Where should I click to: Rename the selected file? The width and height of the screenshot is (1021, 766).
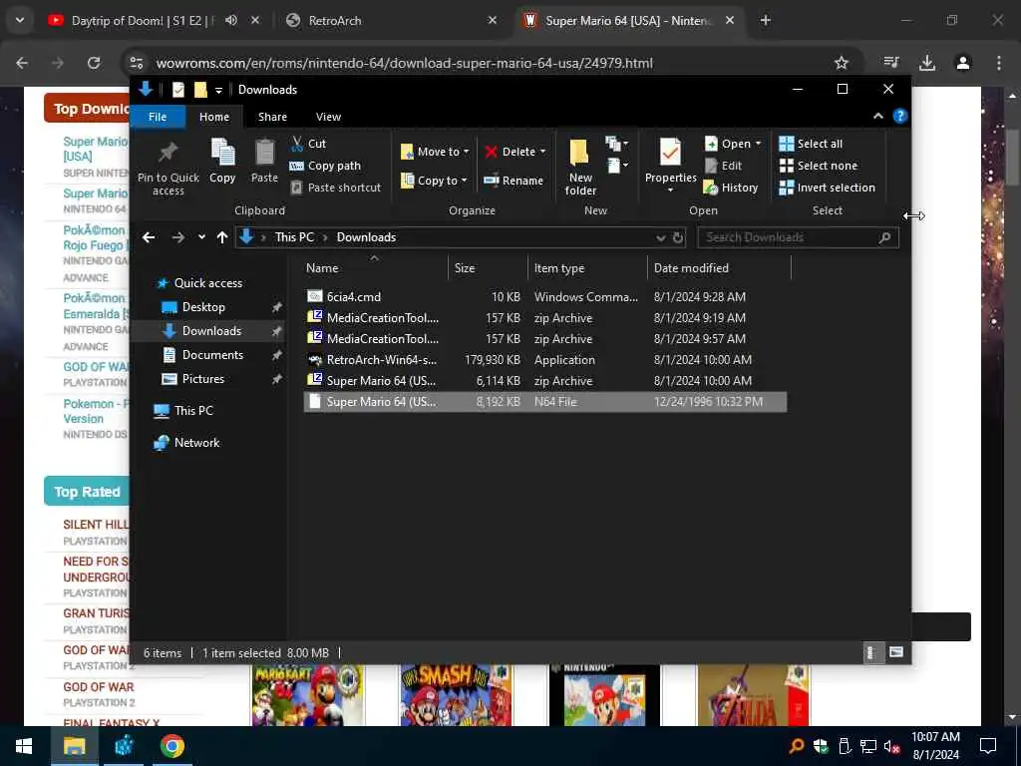point(513,181)
